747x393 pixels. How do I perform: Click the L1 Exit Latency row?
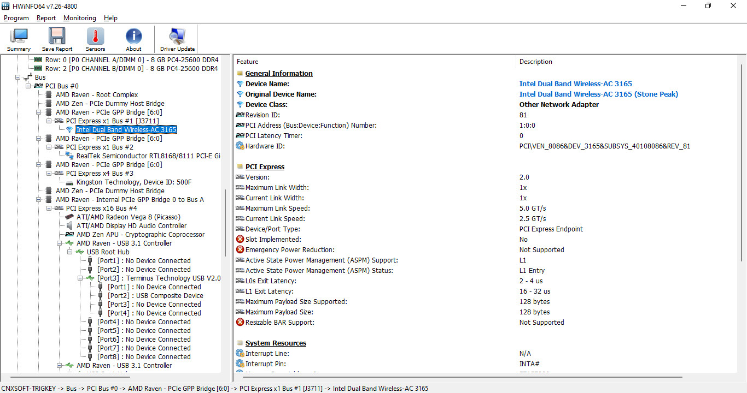click(486, 291)
